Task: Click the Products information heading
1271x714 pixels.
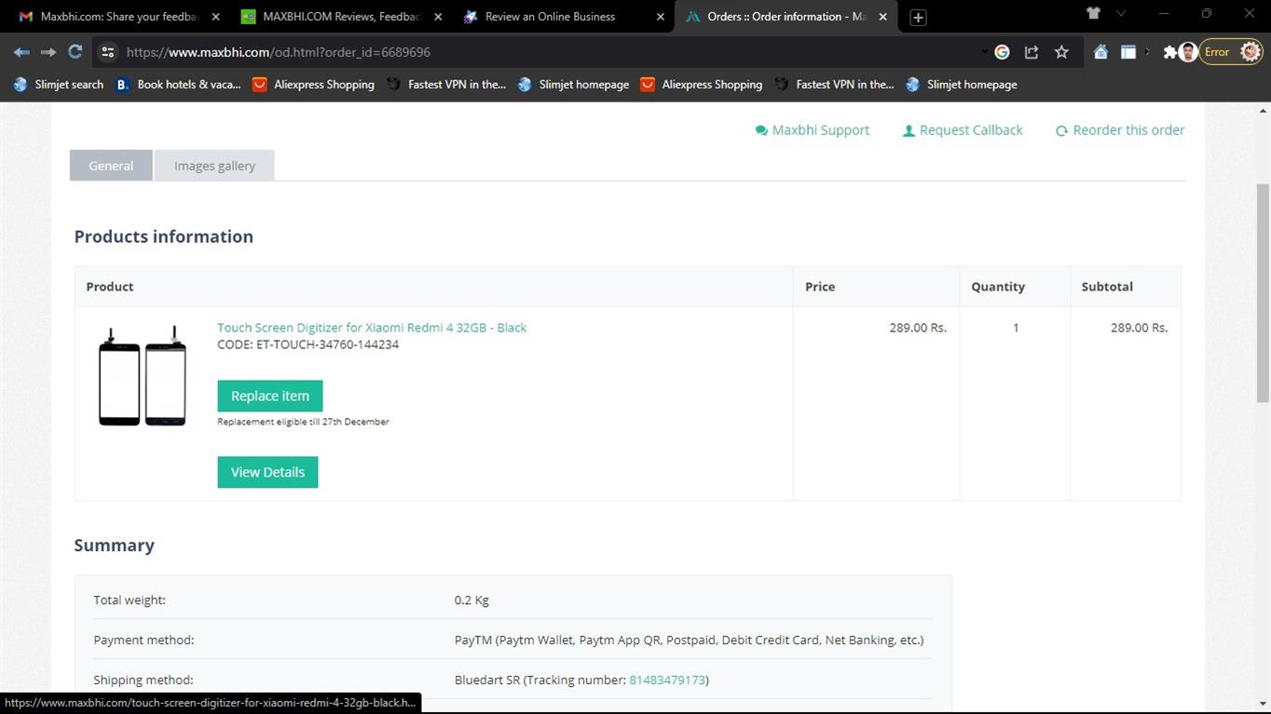Action: click(x=164, y=236)
